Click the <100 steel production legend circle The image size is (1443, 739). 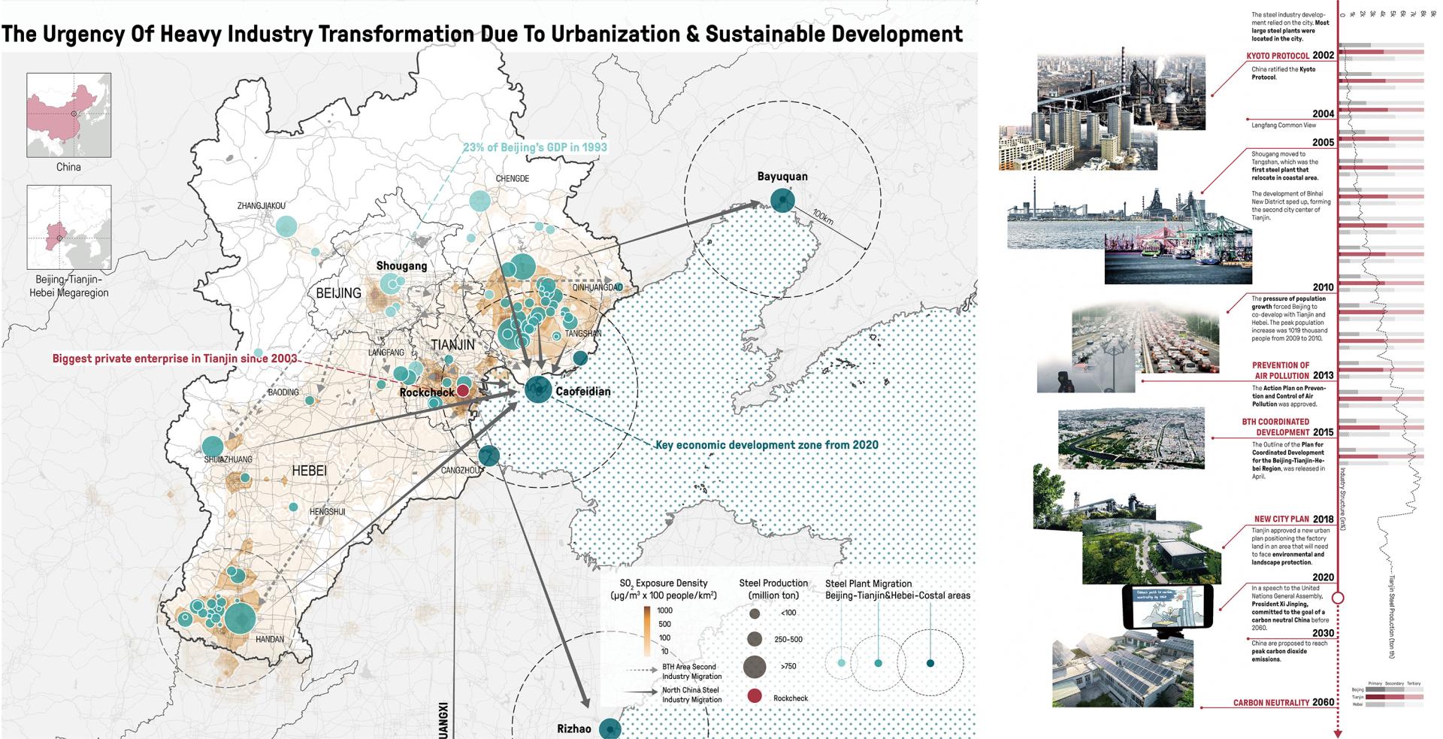755,613
